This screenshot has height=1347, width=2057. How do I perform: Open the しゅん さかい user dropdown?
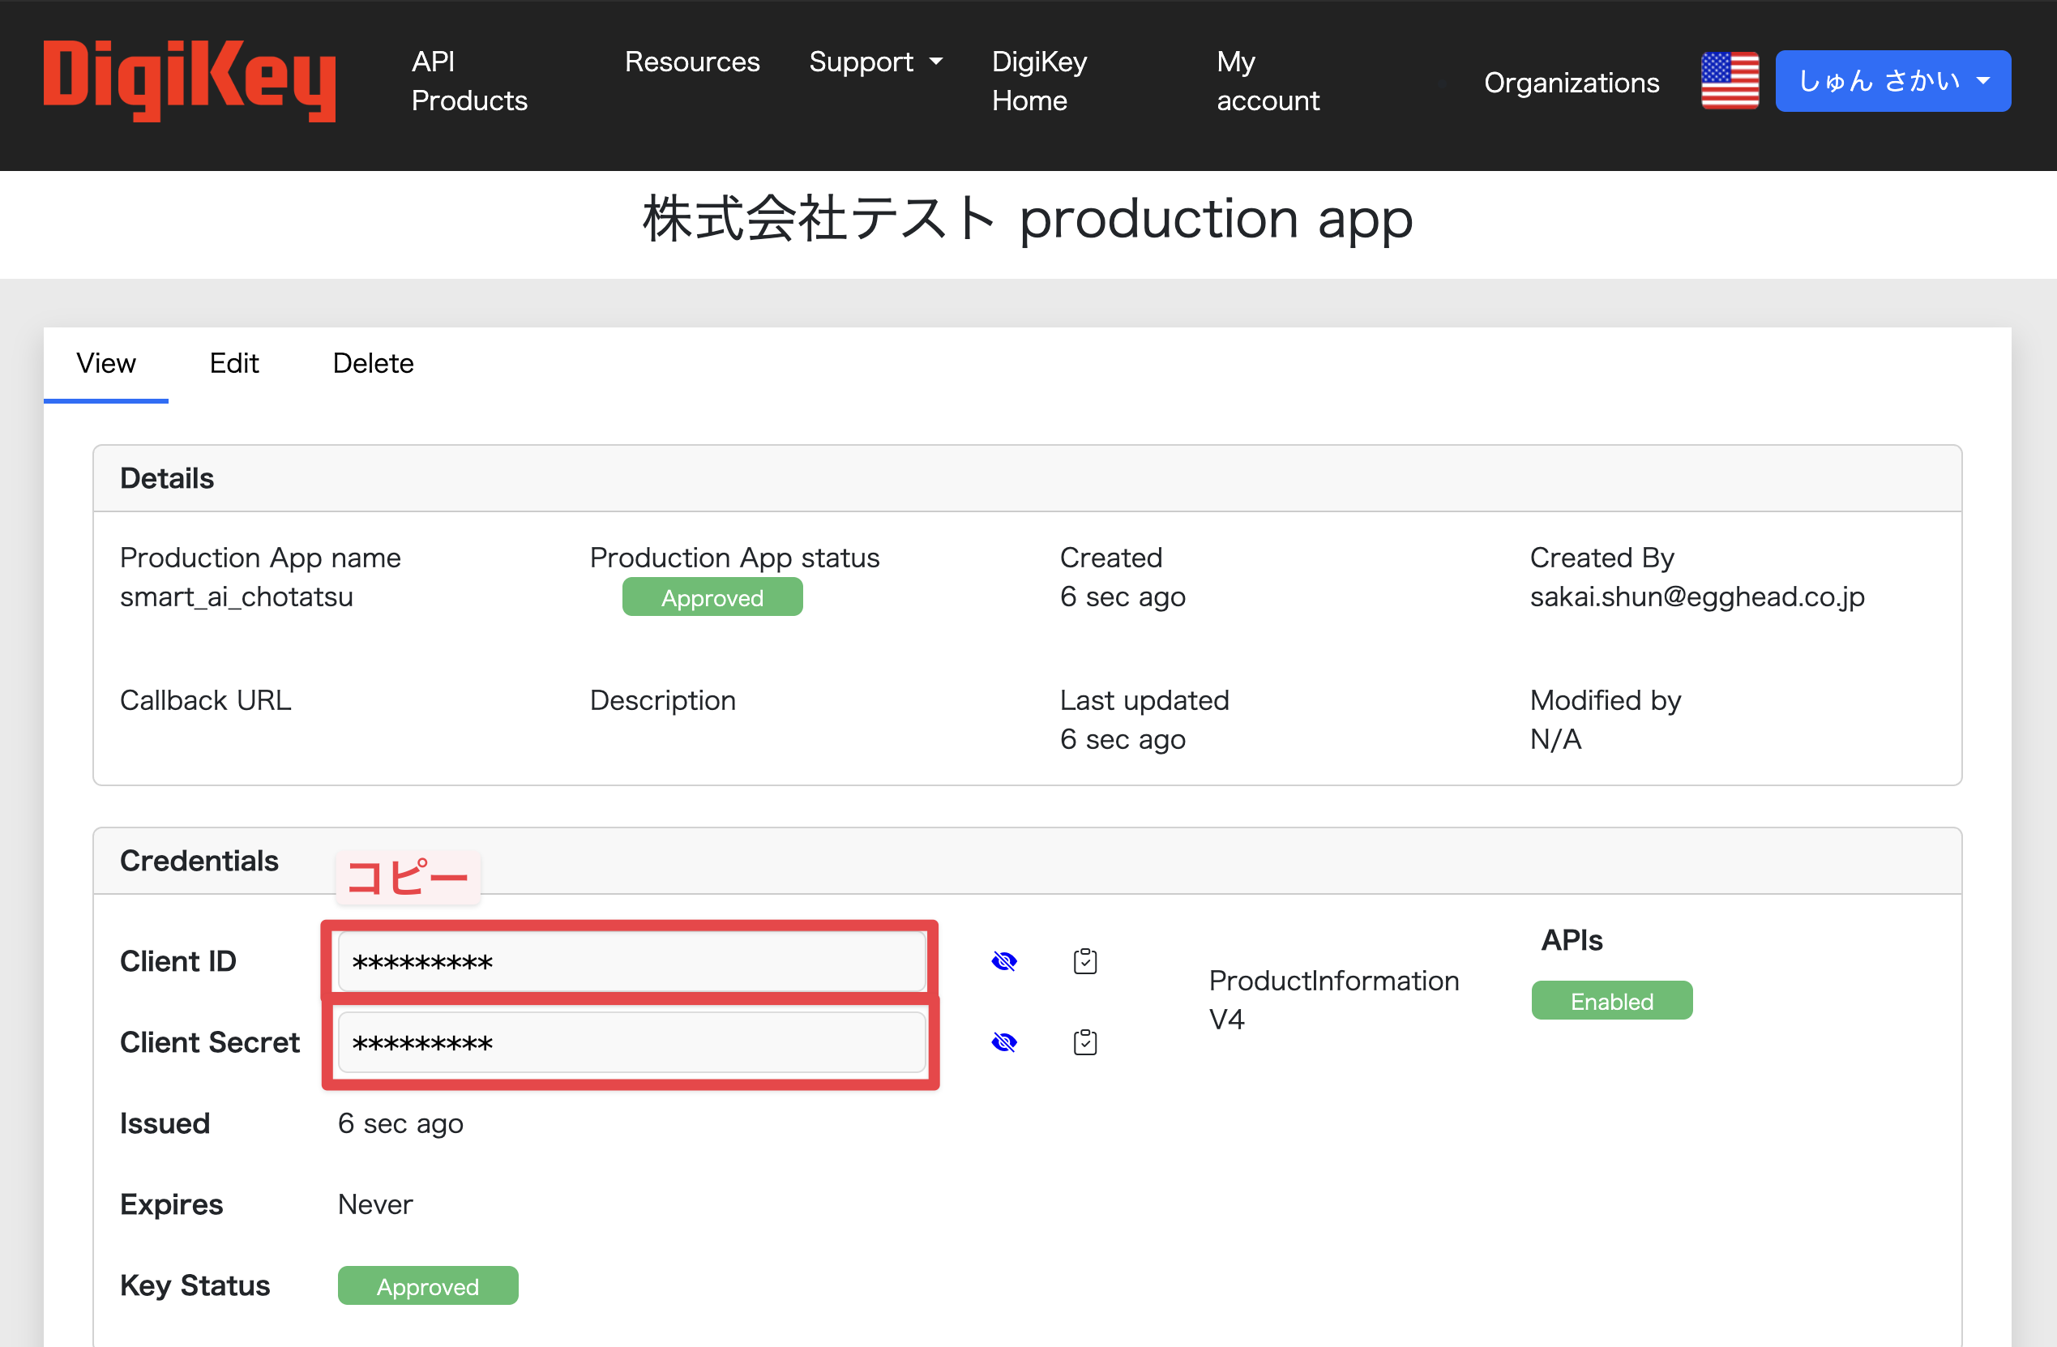point(1892,81)
